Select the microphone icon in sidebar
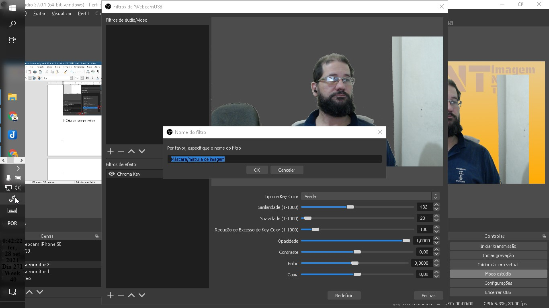Image resolution: width=549 pixels, height=308 pixels. 8,178
